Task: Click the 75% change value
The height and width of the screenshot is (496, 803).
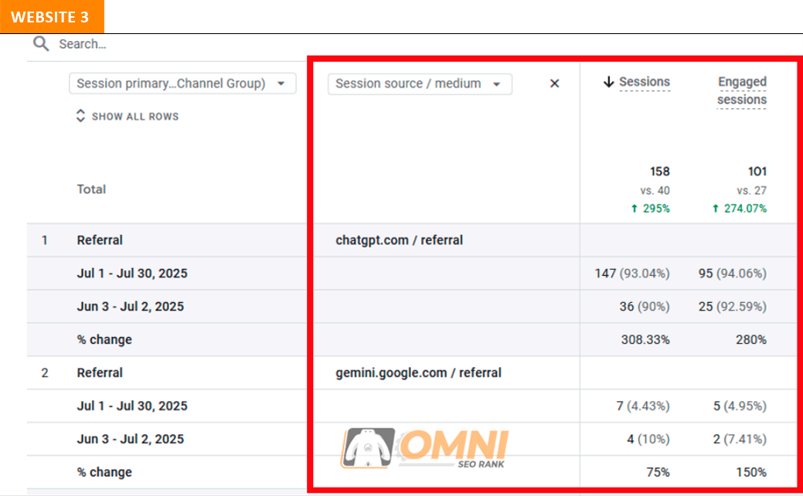Action: pos(658,472)
